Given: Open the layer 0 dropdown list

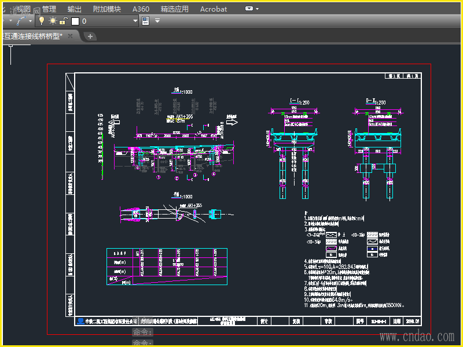Looking at the screenshot, I should (x=135, y=21).
